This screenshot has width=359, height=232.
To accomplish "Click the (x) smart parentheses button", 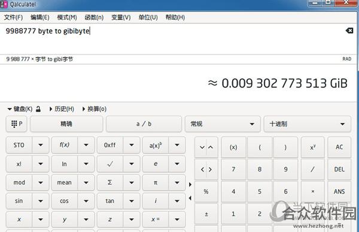I will pos(233,147).
